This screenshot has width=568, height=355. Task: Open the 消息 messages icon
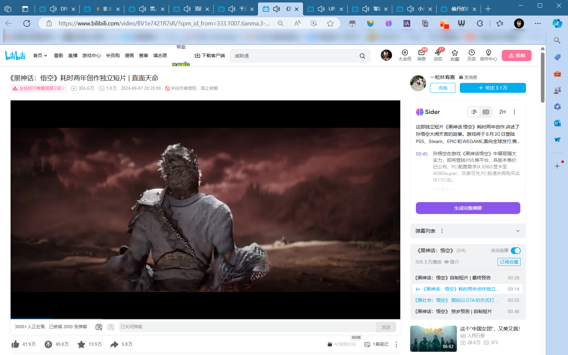point(421,55)
